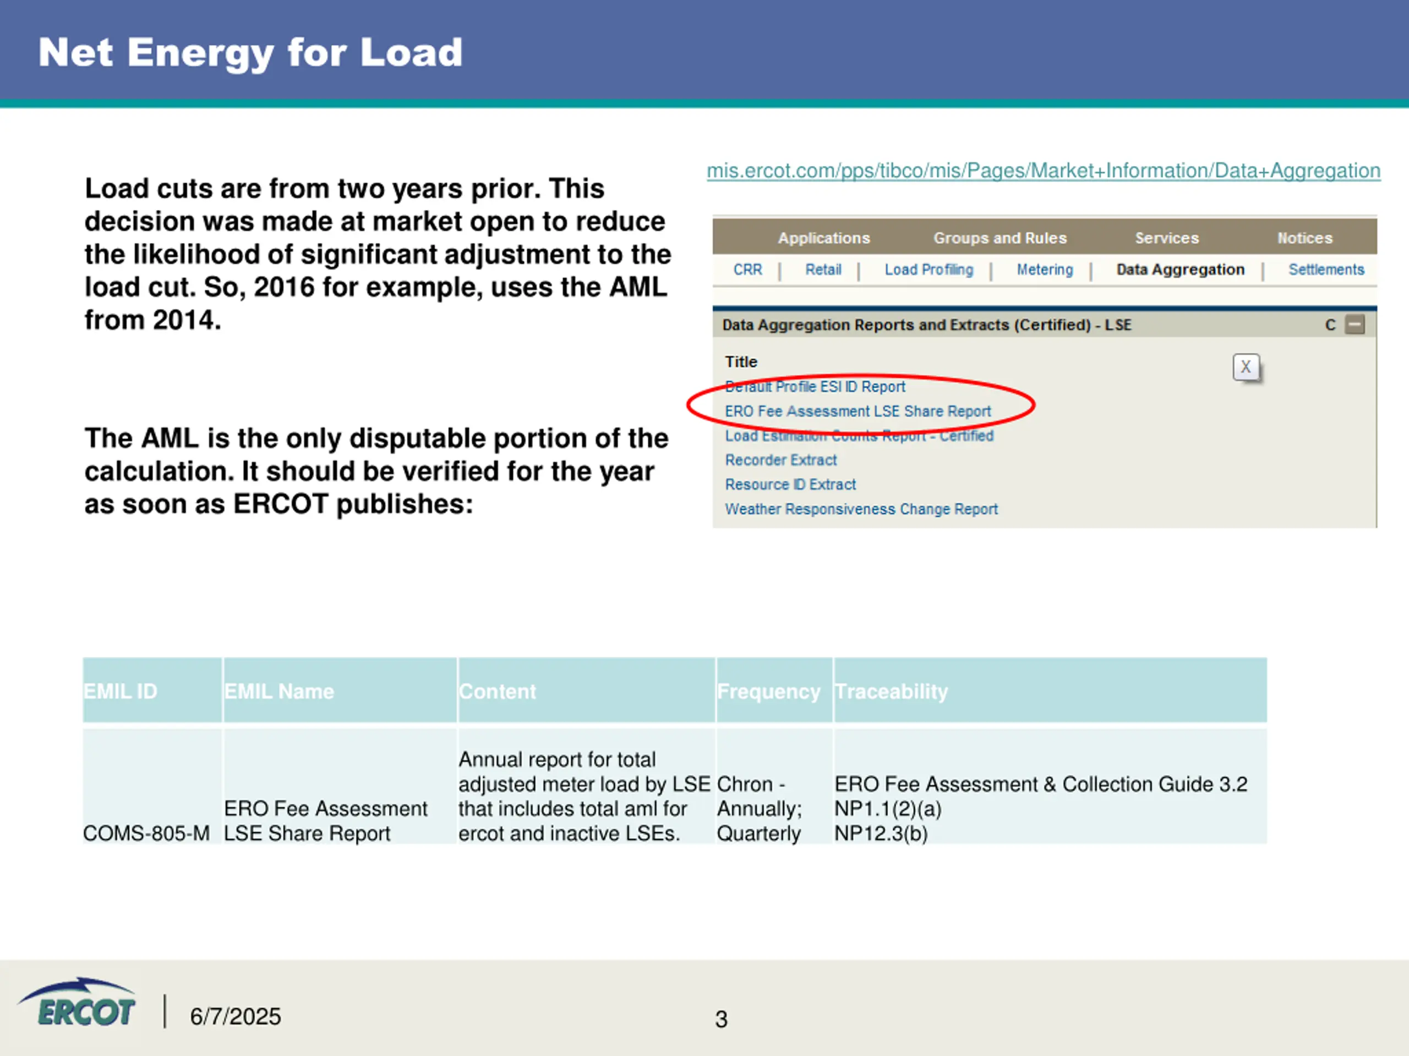The image size is (1409, 1056).
Task: Open the Metering sub-tab
Action: [1045, 270]
